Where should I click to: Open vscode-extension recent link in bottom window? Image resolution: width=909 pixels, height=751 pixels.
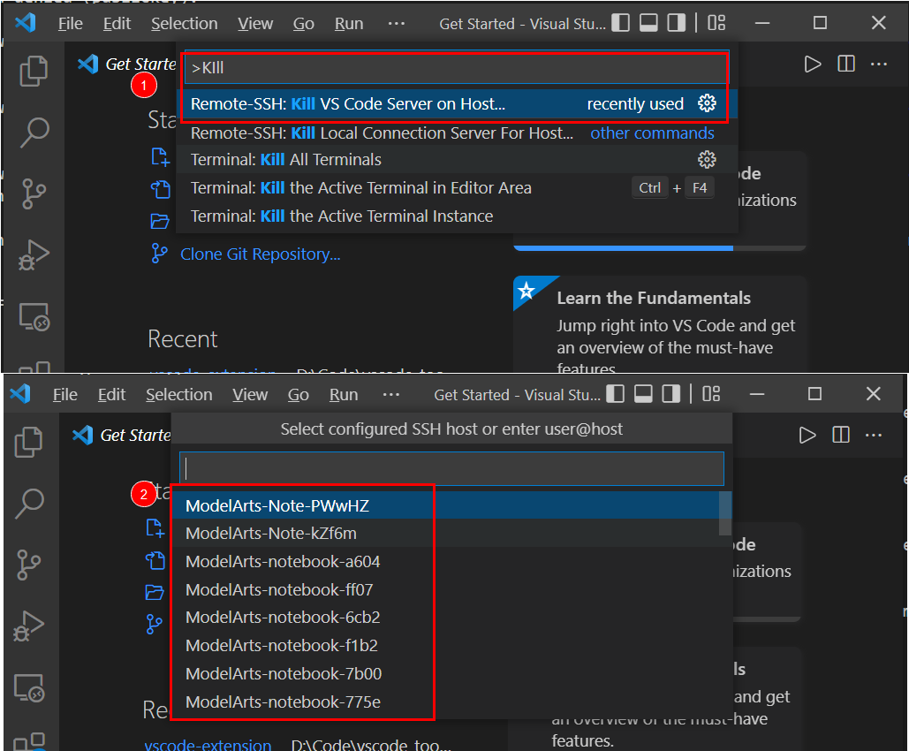coord(208,744)
